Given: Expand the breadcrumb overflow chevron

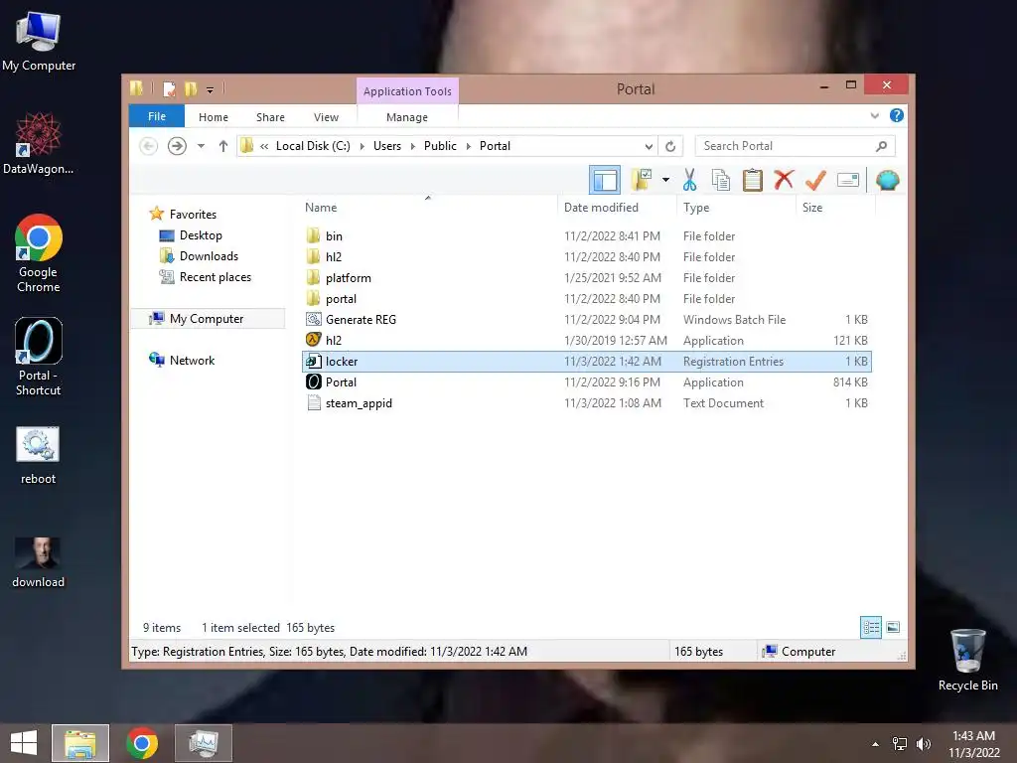Looking at the screenshot, I should tap(264, 146).
